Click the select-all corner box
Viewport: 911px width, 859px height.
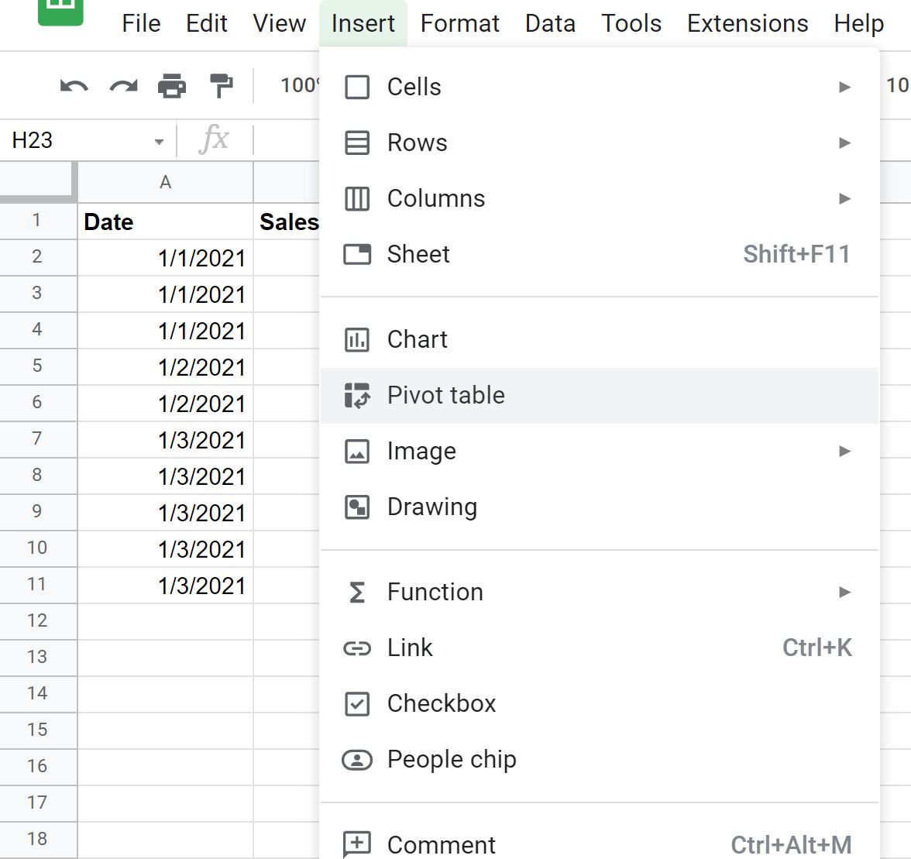[38, 182]
